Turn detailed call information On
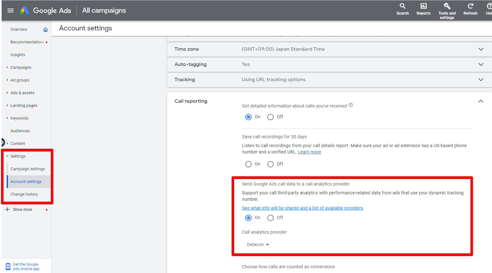 pyautogui.click(x=248, y=117)
